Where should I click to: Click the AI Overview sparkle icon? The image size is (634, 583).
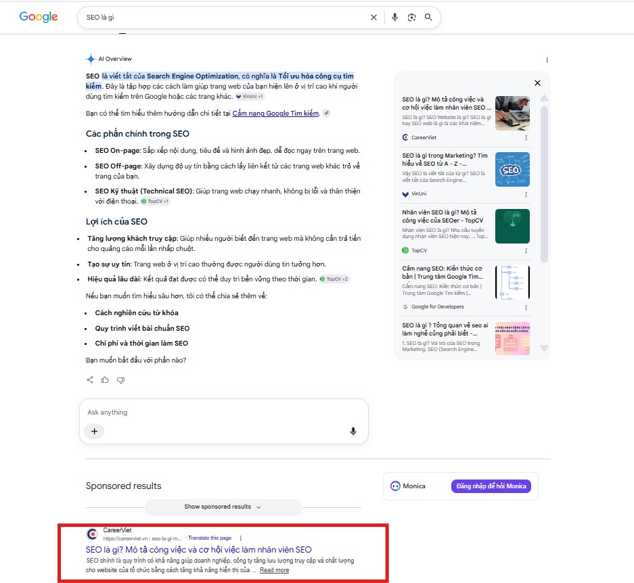tap(91, 59)
